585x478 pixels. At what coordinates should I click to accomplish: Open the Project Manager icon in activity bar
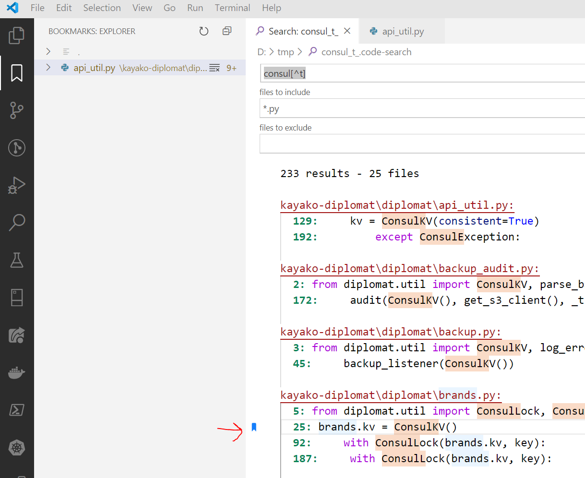pos(17,297)
